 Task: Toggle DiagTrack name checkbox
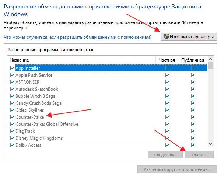(x=12, y=131)
